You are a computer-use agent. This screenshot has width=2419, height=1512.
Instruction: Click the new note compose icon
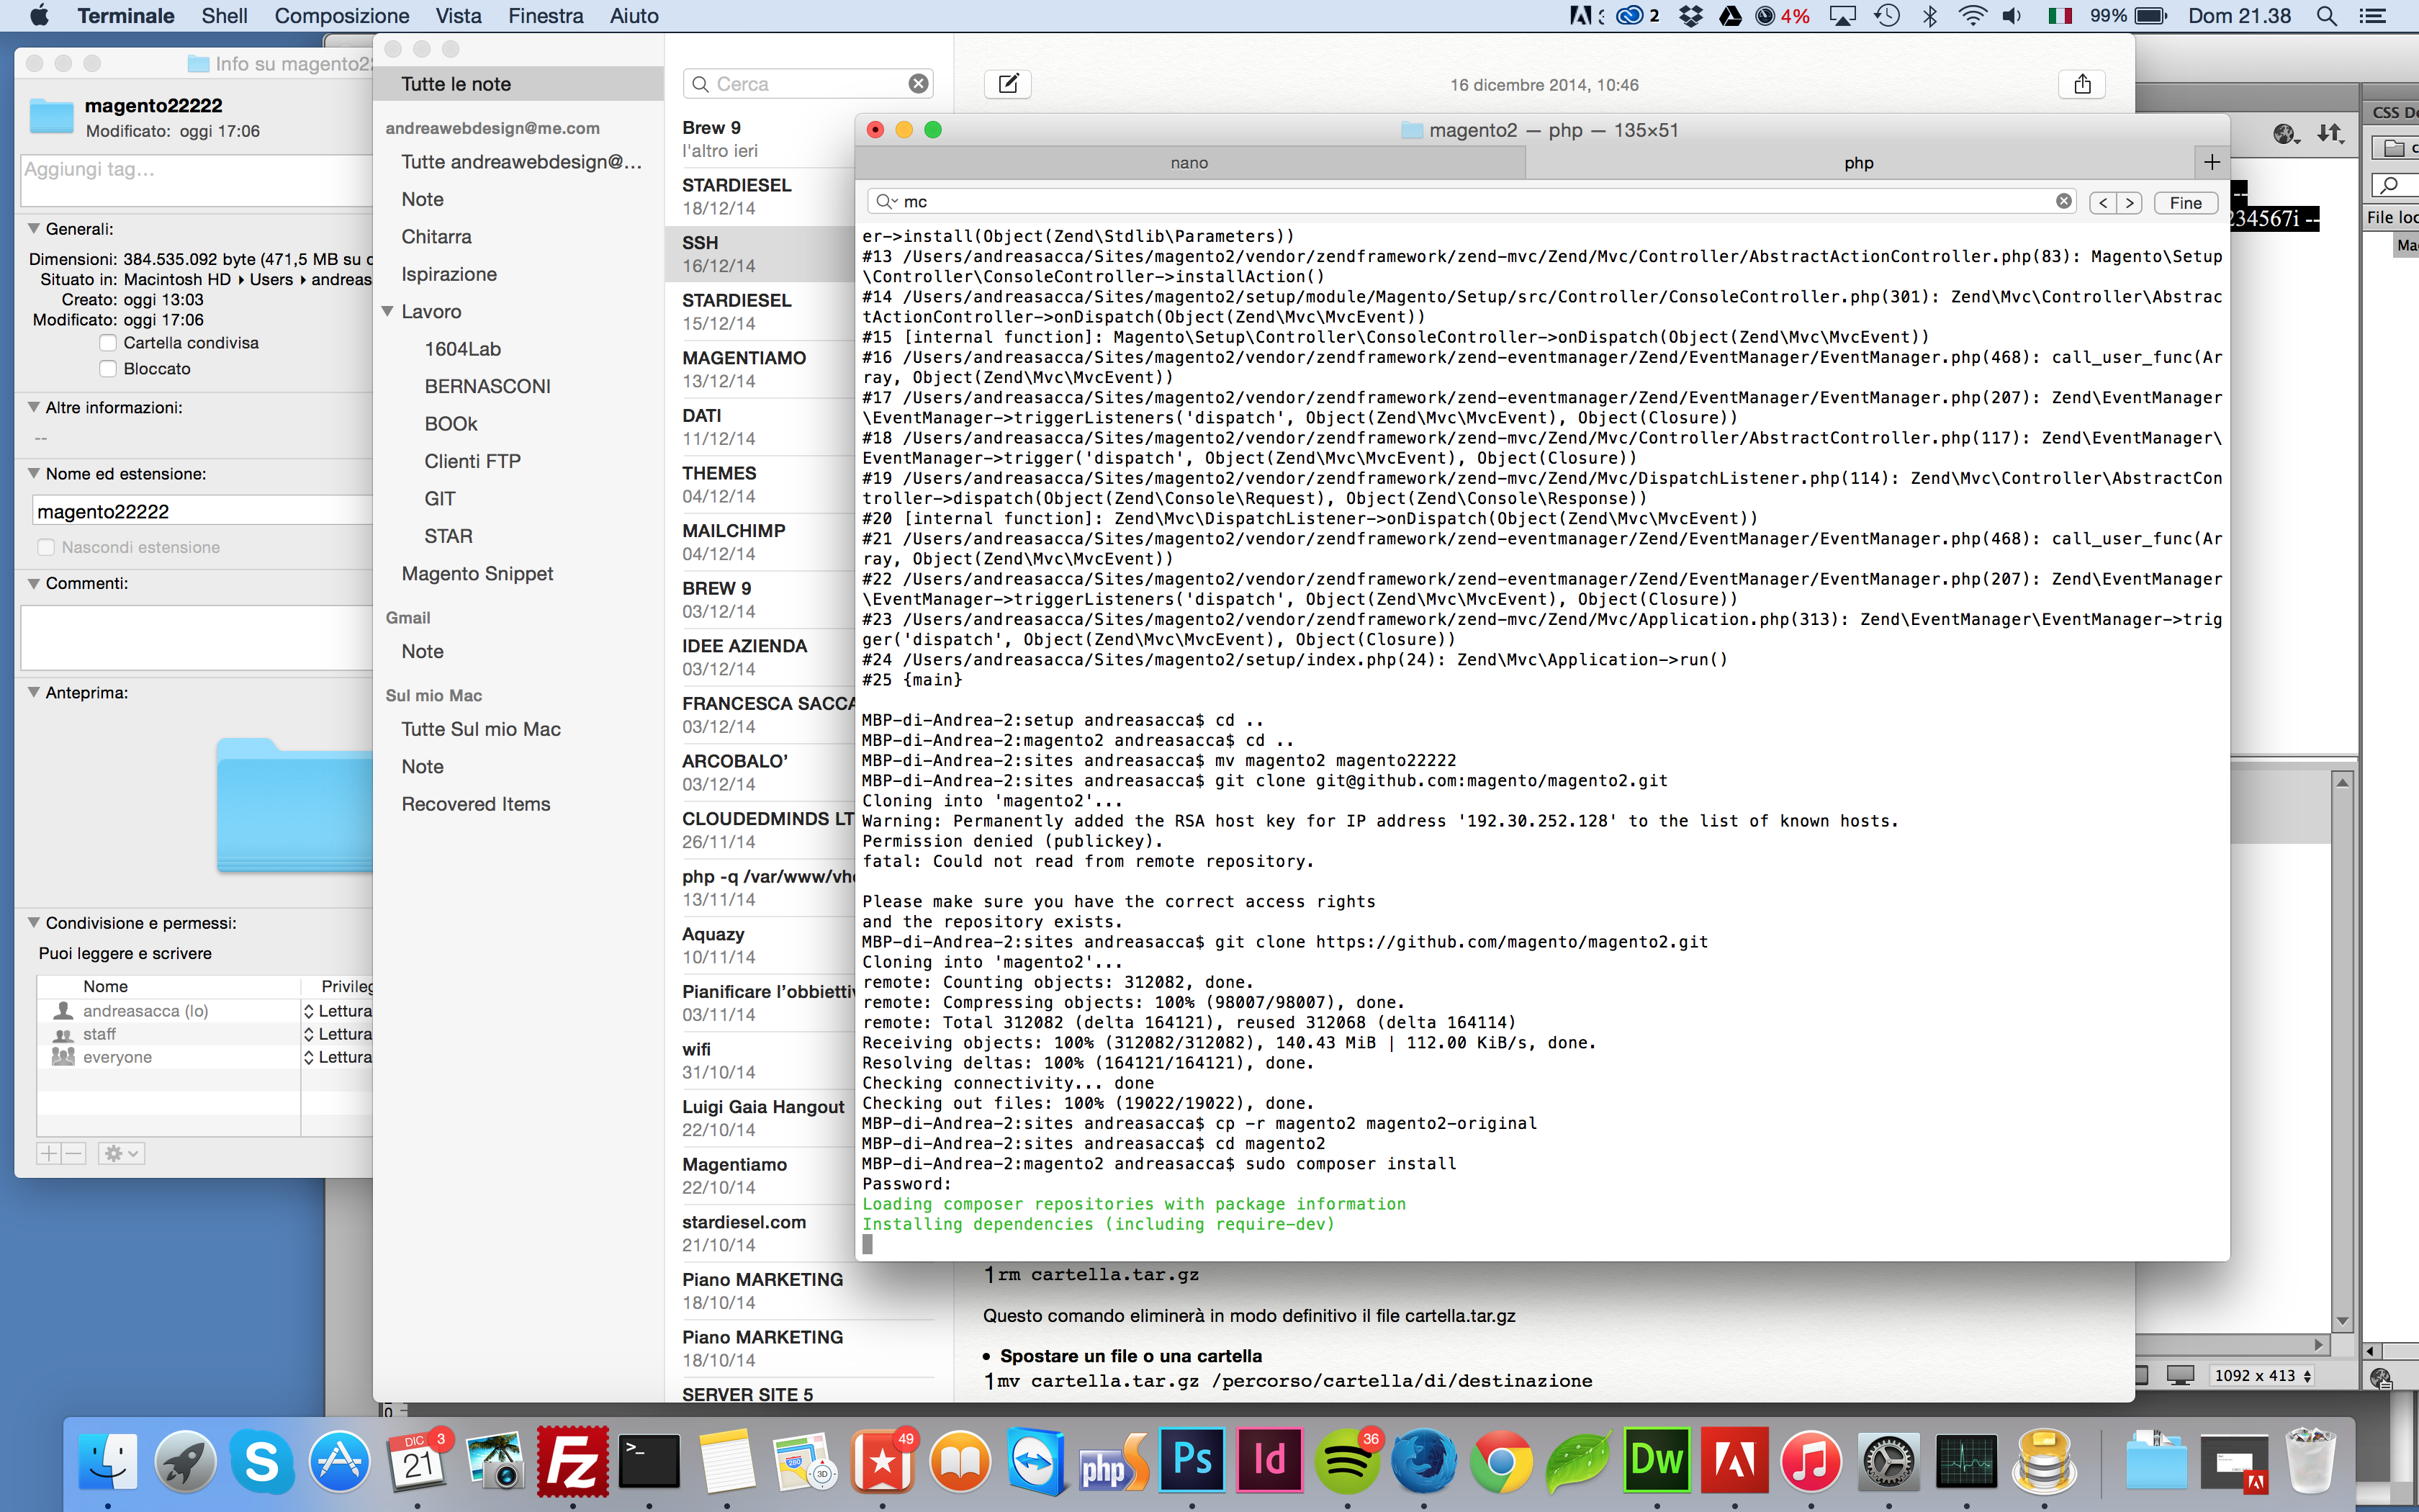coord(1008,84)
